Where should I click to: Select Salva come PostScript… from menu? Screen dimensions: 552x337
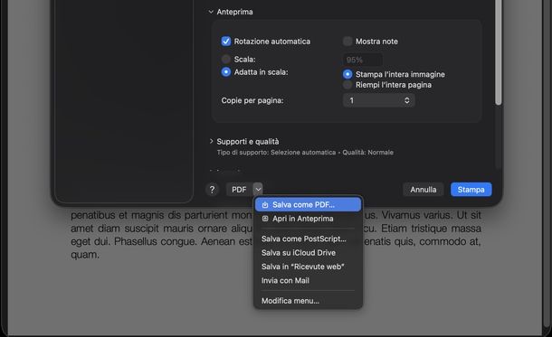[x=308, y=239]
